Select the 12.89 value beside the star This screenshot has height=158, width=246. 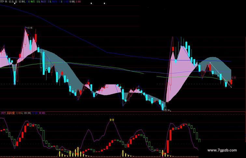pyautogui.click(x=21, y=2)
